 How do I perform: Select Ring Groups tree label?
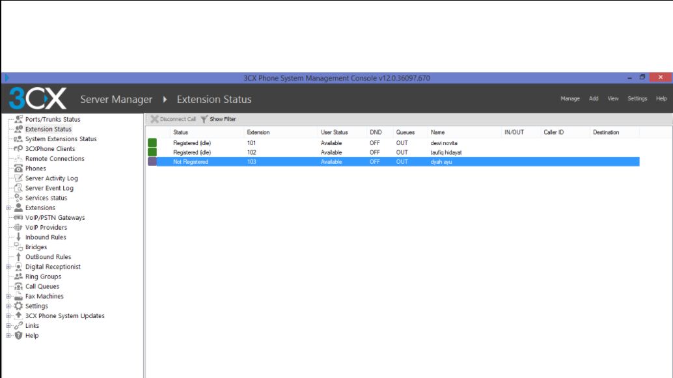pos(44,277)
